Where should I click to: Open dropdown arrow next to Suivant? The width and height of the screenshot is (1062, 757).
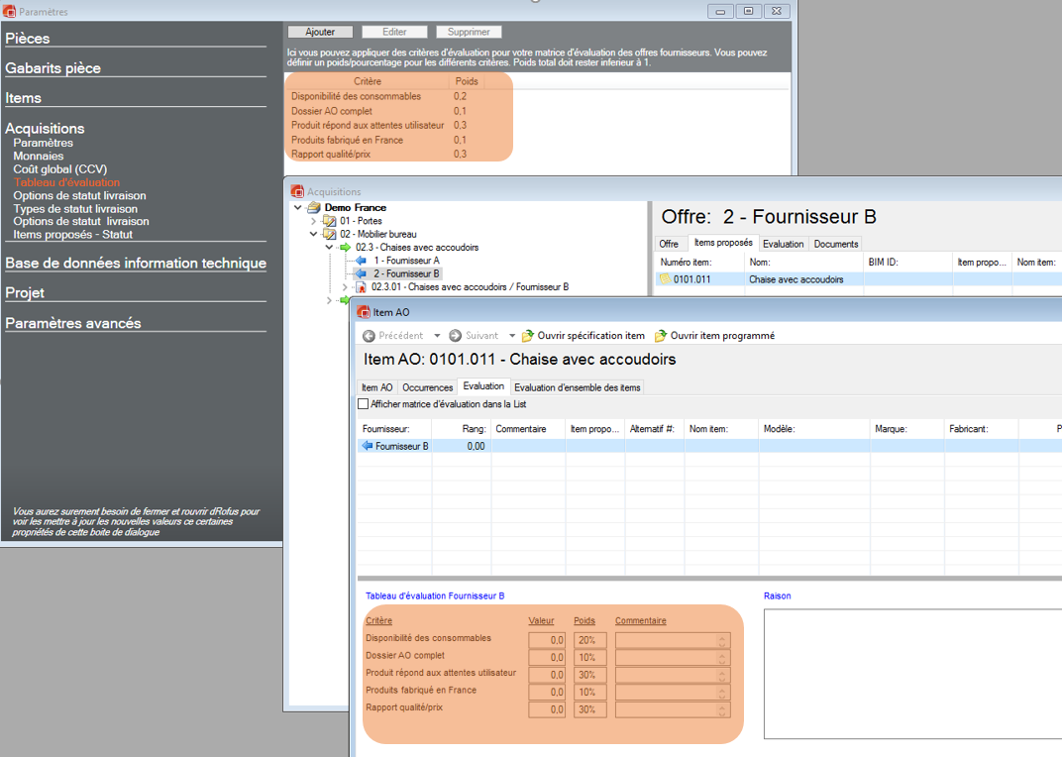(512, 336)
